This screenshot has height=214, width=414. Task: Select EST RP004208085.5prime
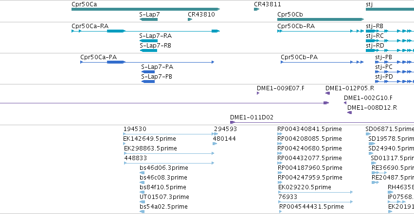(280, 144)
